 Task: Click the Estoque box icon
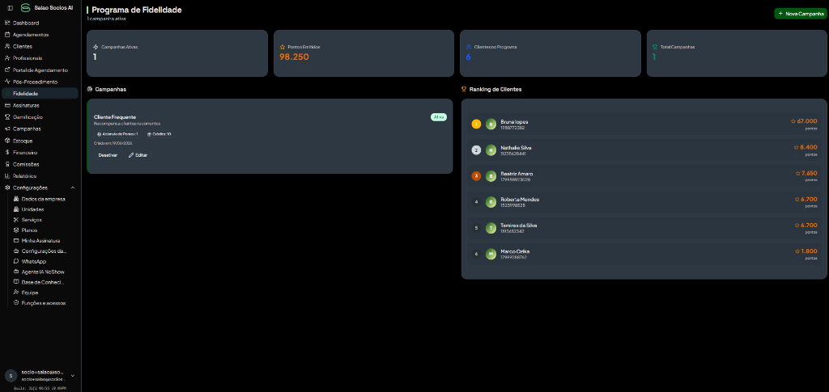7,141
